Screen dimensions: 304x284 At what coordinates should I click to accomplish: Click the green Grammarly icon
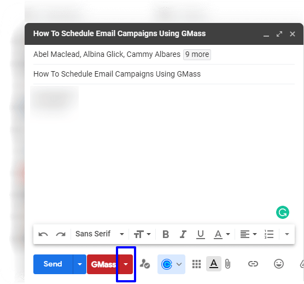click(283, 212)
